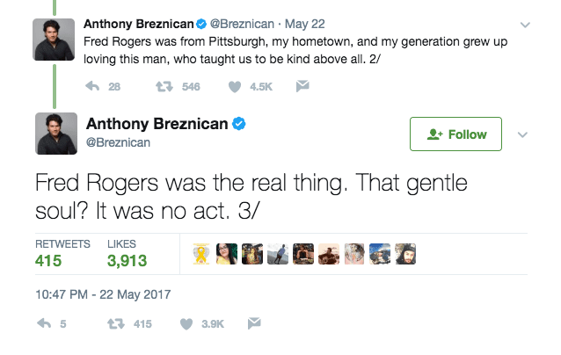561x355 pixels.
Task: Click the verified badge beside large Anthony Breznican name
Action: click(x=239, y=125)
